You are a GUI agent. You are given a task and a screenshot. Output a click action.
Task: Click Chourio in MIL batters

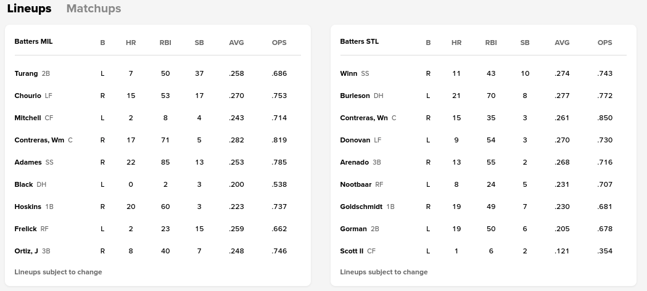28,96
